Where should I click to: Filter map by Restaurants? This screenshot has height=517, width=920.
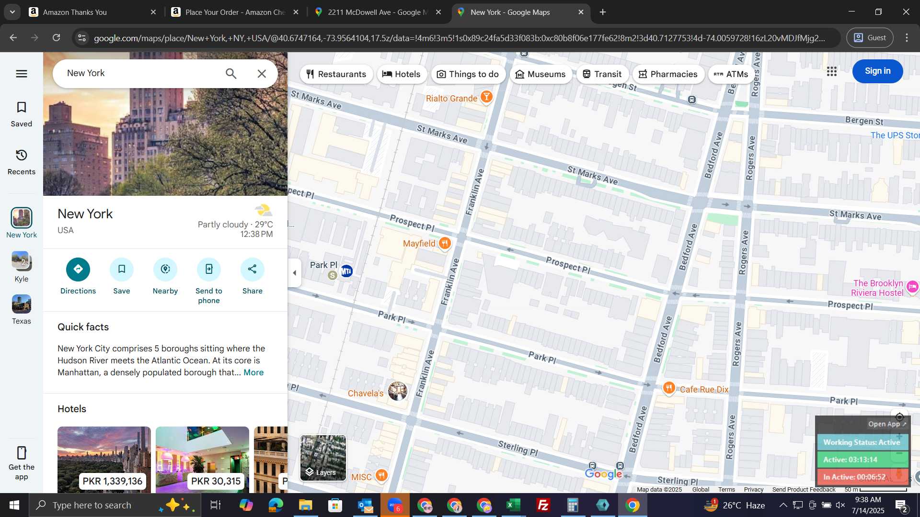point(336,74)
